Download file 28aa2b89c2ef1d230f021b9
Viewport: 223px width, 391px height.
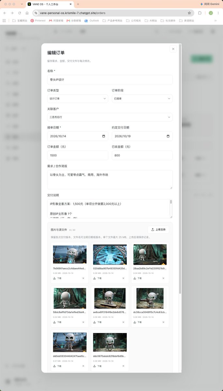138,278
